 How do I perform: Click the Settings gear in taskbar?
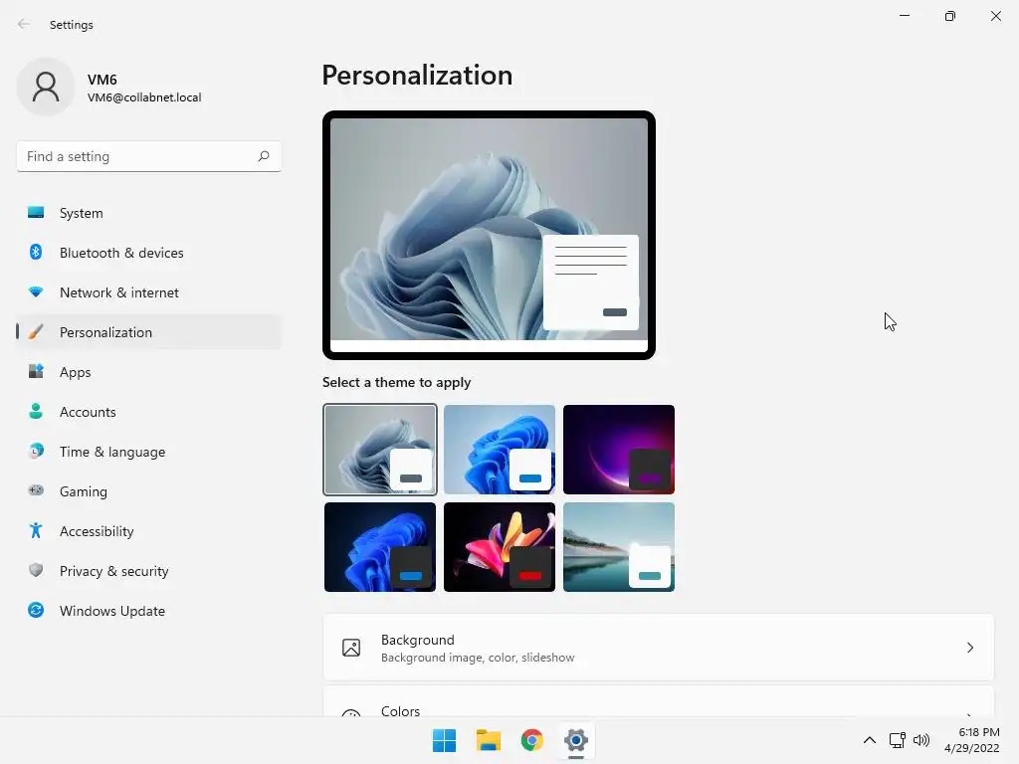click(x=576, y=740)
